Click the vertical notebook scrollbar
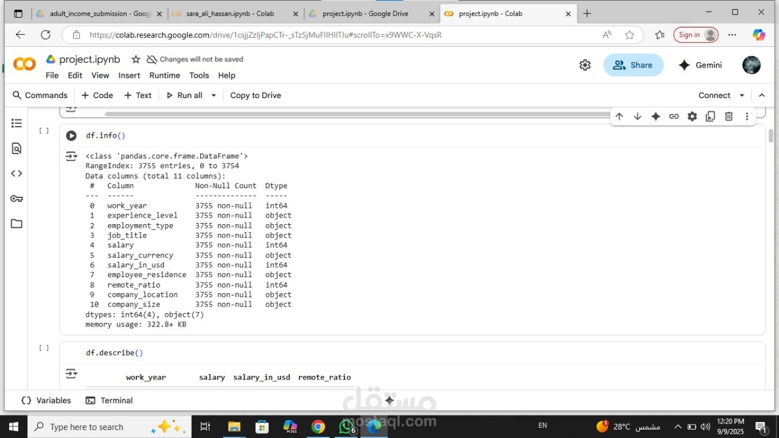This screenshot has height=438, width=779. 772,135
